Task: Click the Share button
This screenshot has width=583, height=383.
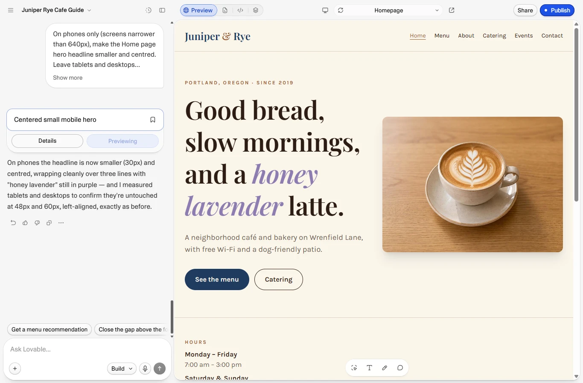Action: point(525,10)
